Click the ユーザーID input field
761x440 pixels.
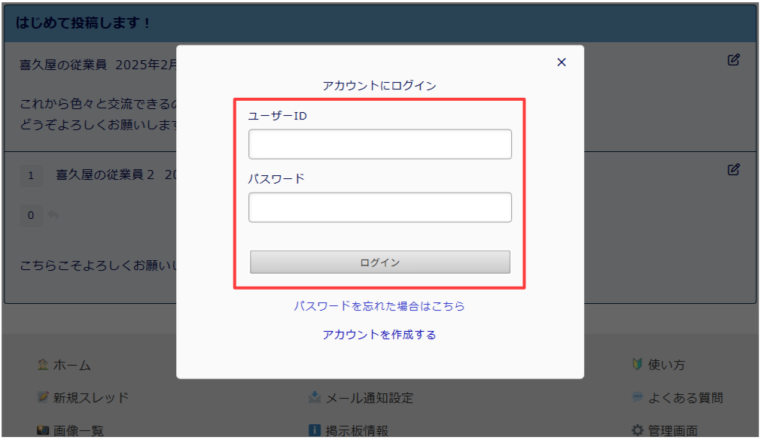[379, 144]
